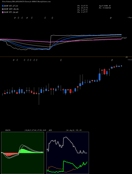
Task: Open the MACD histogram chart panel
Action: [x=22, y=153]
